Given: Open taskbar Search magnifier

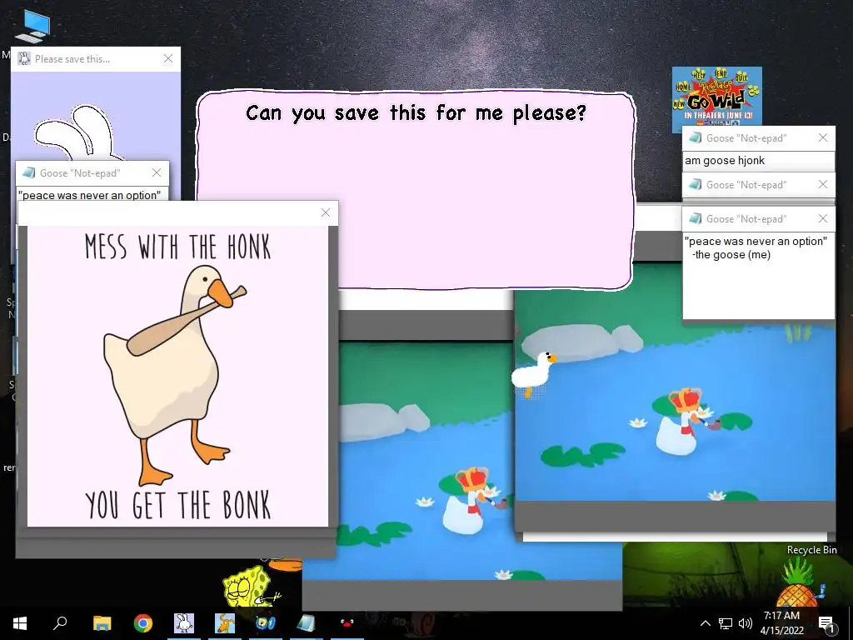Looking at the screenshot, I should (60, 623).
